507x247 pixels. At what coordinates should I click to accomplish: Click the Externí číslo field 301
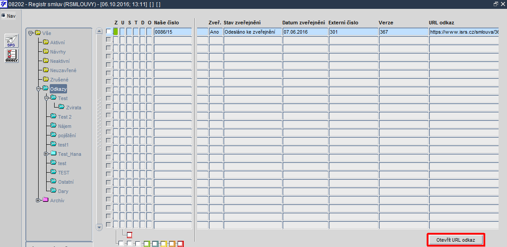point(353,31)
